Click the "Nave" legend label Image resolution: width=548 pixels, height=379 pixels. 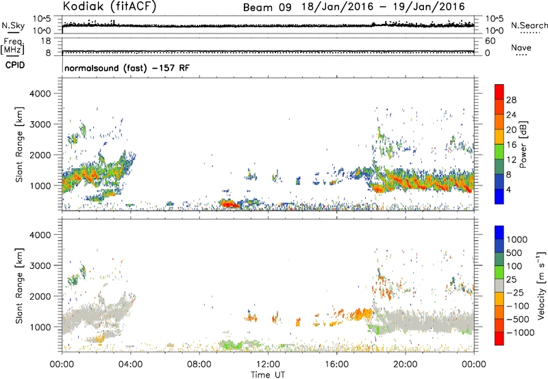(x=521, y=47)
